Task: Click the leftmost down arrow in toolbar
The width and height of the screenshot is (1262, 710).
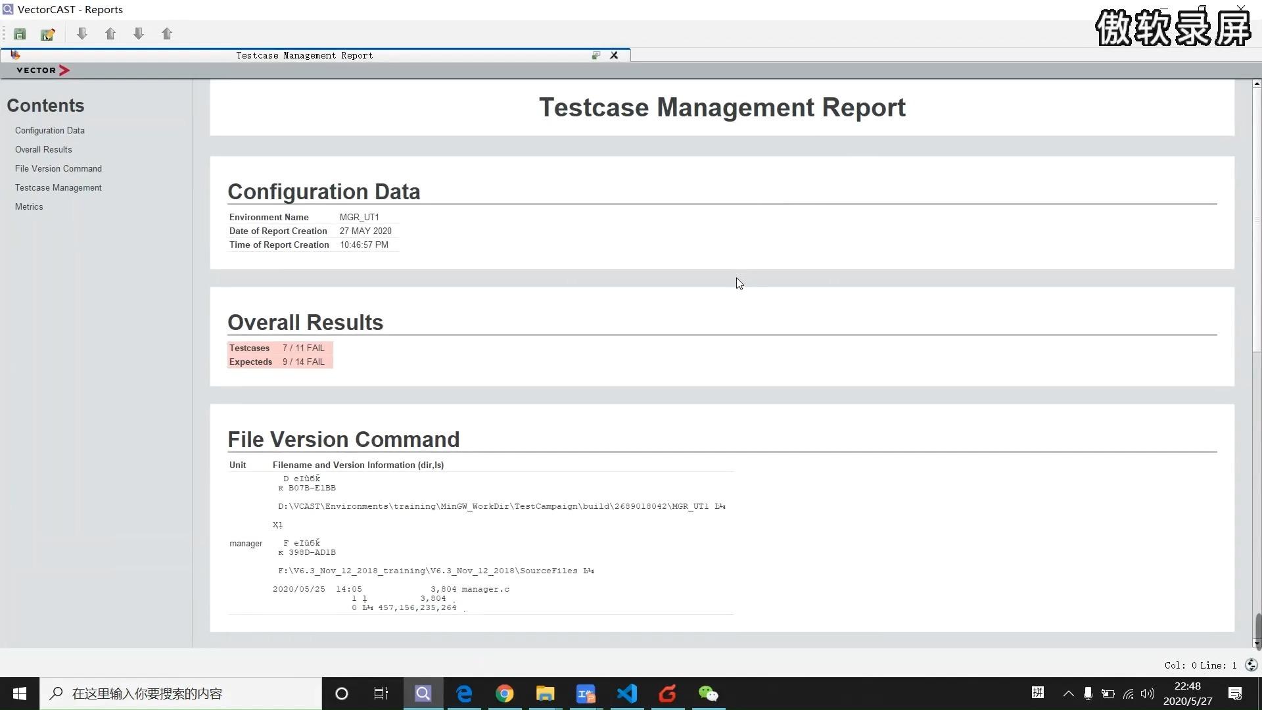Action: pyautogui.click(x=82, y=34)
